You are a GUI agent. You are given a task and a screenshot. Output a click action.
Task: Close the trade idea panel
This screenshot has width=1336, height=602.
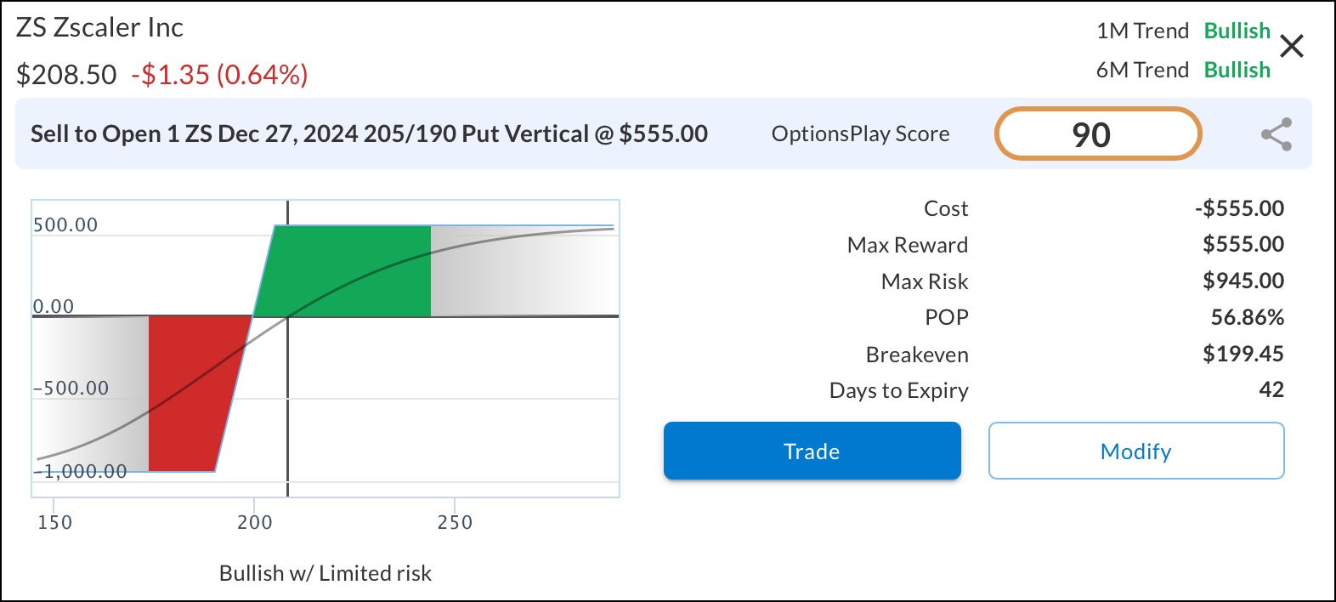[x=1291, y=46]
